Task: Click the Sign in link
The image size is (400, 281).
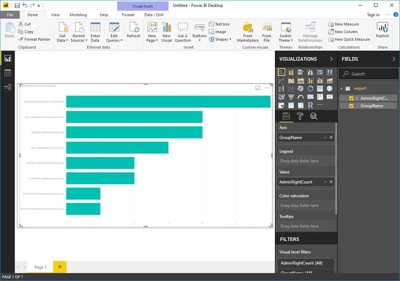Action: (x=373, y=15)
